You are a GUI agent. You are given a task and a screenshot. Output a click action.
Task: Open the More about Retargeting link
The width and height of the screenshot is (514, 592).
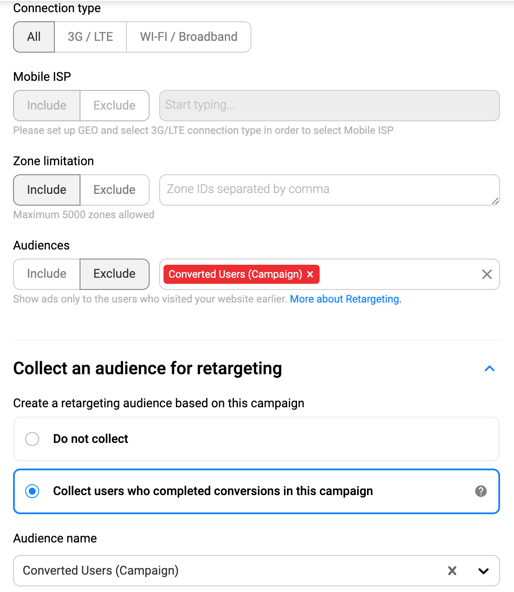pyautogui.click(x=345, y=299)
